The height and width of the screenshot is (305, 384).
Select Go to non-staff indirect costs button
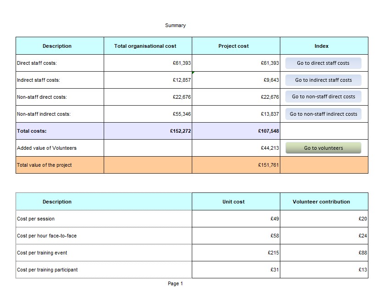tap(323, 114)
